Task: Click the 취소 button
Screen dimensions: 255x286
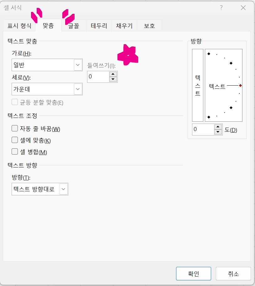Action: tap(233, 273)
